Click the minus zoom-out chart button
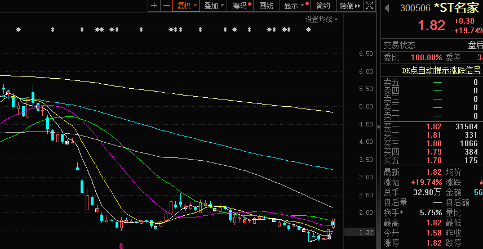This screenshot has height=249, width=483. pos(166,6)
